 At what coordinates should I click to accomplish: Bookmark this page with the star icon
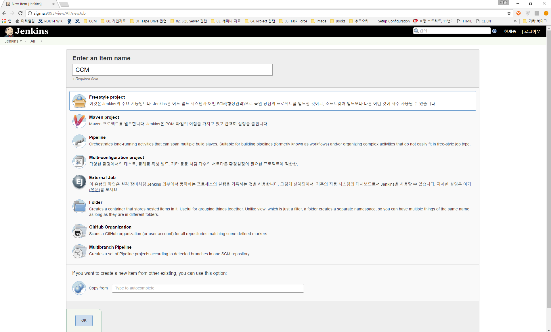[509, 13]
